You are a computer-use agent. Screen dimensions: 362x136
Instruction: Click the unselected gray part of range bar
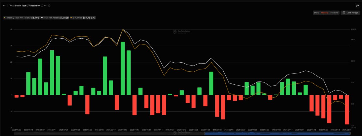pos(108,133)
